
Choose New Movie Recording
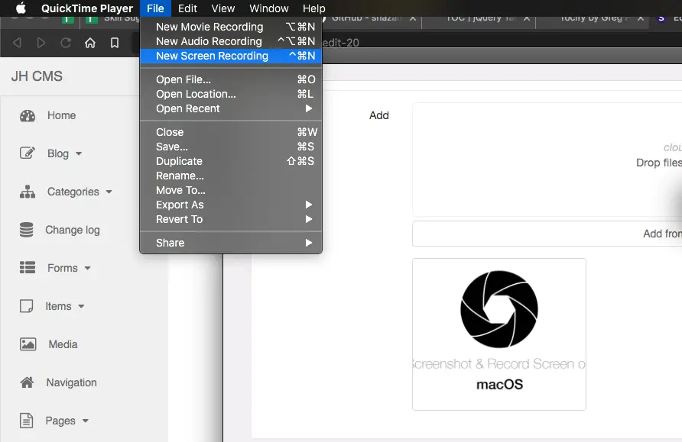[231, 27]
